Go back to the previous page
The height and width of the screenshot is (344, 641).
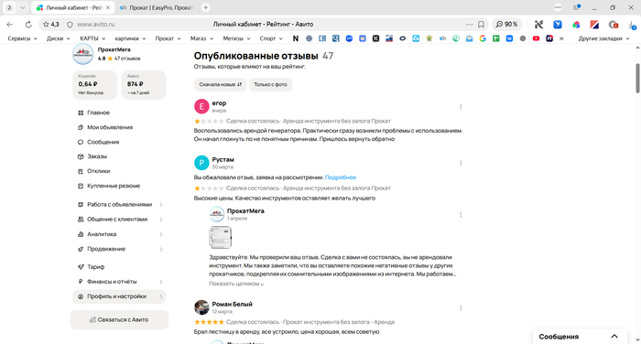click(10, 25)
